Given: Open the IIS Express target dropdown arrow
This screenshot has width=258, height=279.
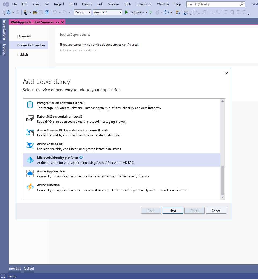Looking at the screenshot, I should coord(147,12).
